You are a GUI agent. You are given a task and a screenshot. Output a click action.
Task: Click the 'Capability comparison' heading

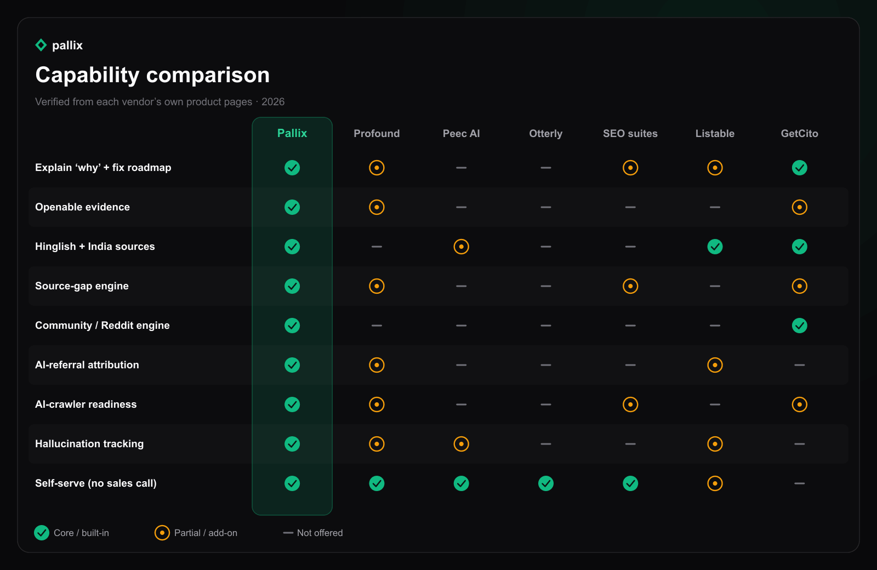[x=152, y=75]
